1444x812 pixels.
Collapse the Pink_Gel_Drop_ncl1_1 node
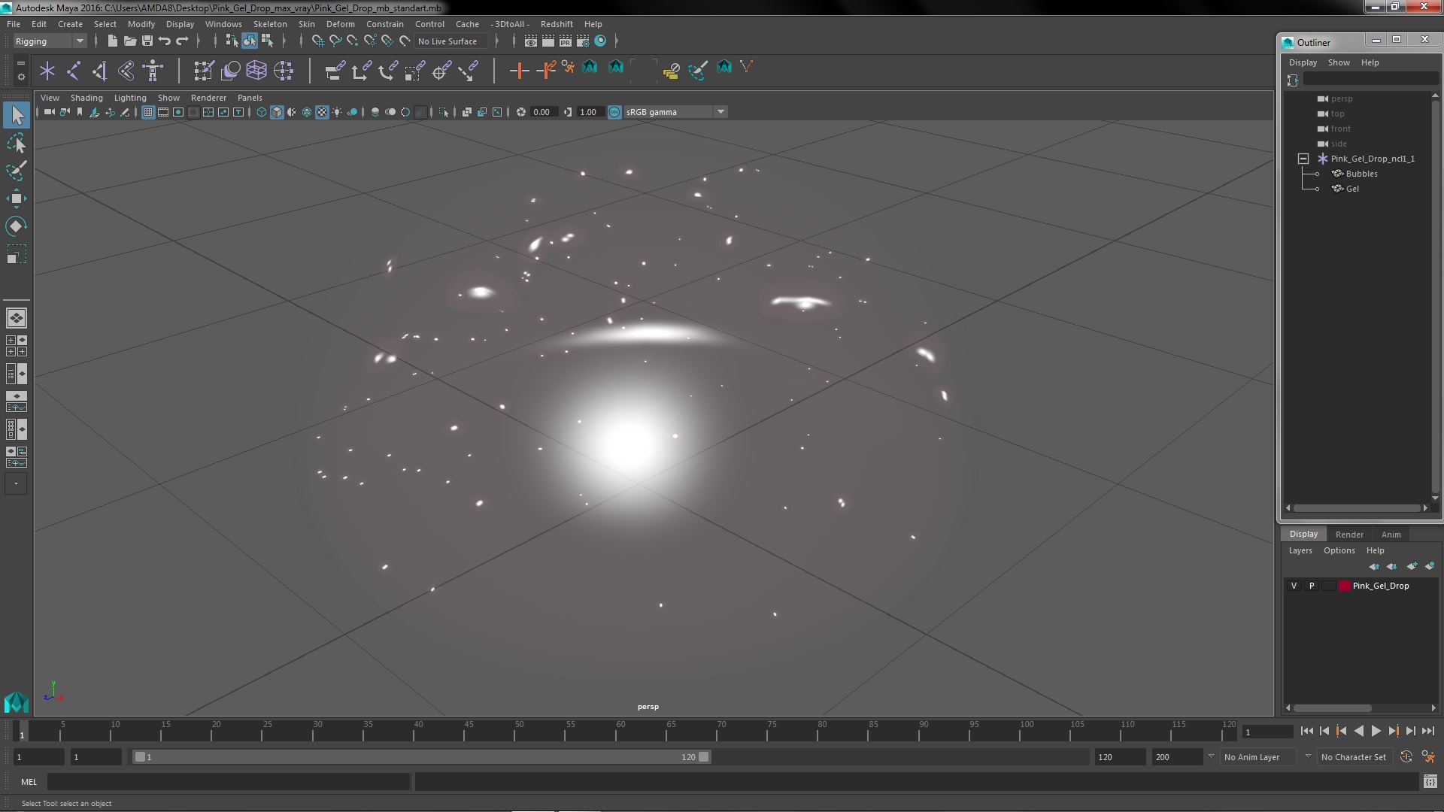pos(1303,159)
